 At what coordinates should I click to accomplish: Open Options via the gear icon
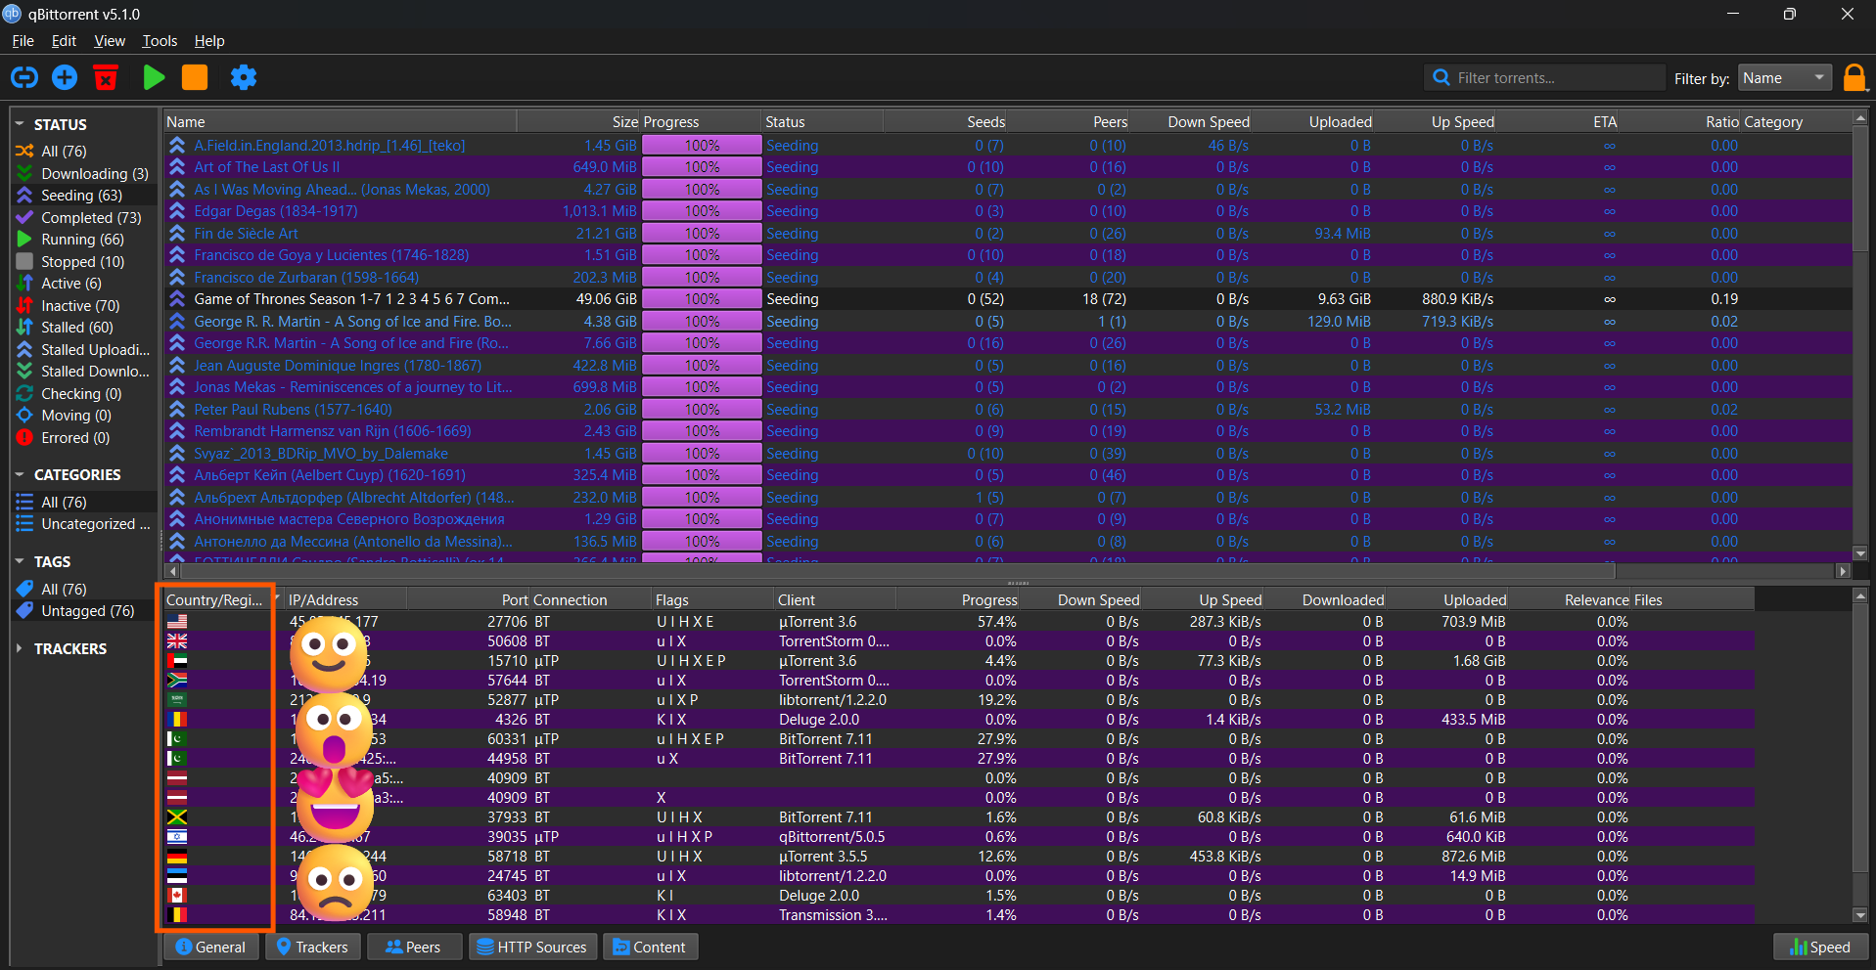(x=243, y=77)
